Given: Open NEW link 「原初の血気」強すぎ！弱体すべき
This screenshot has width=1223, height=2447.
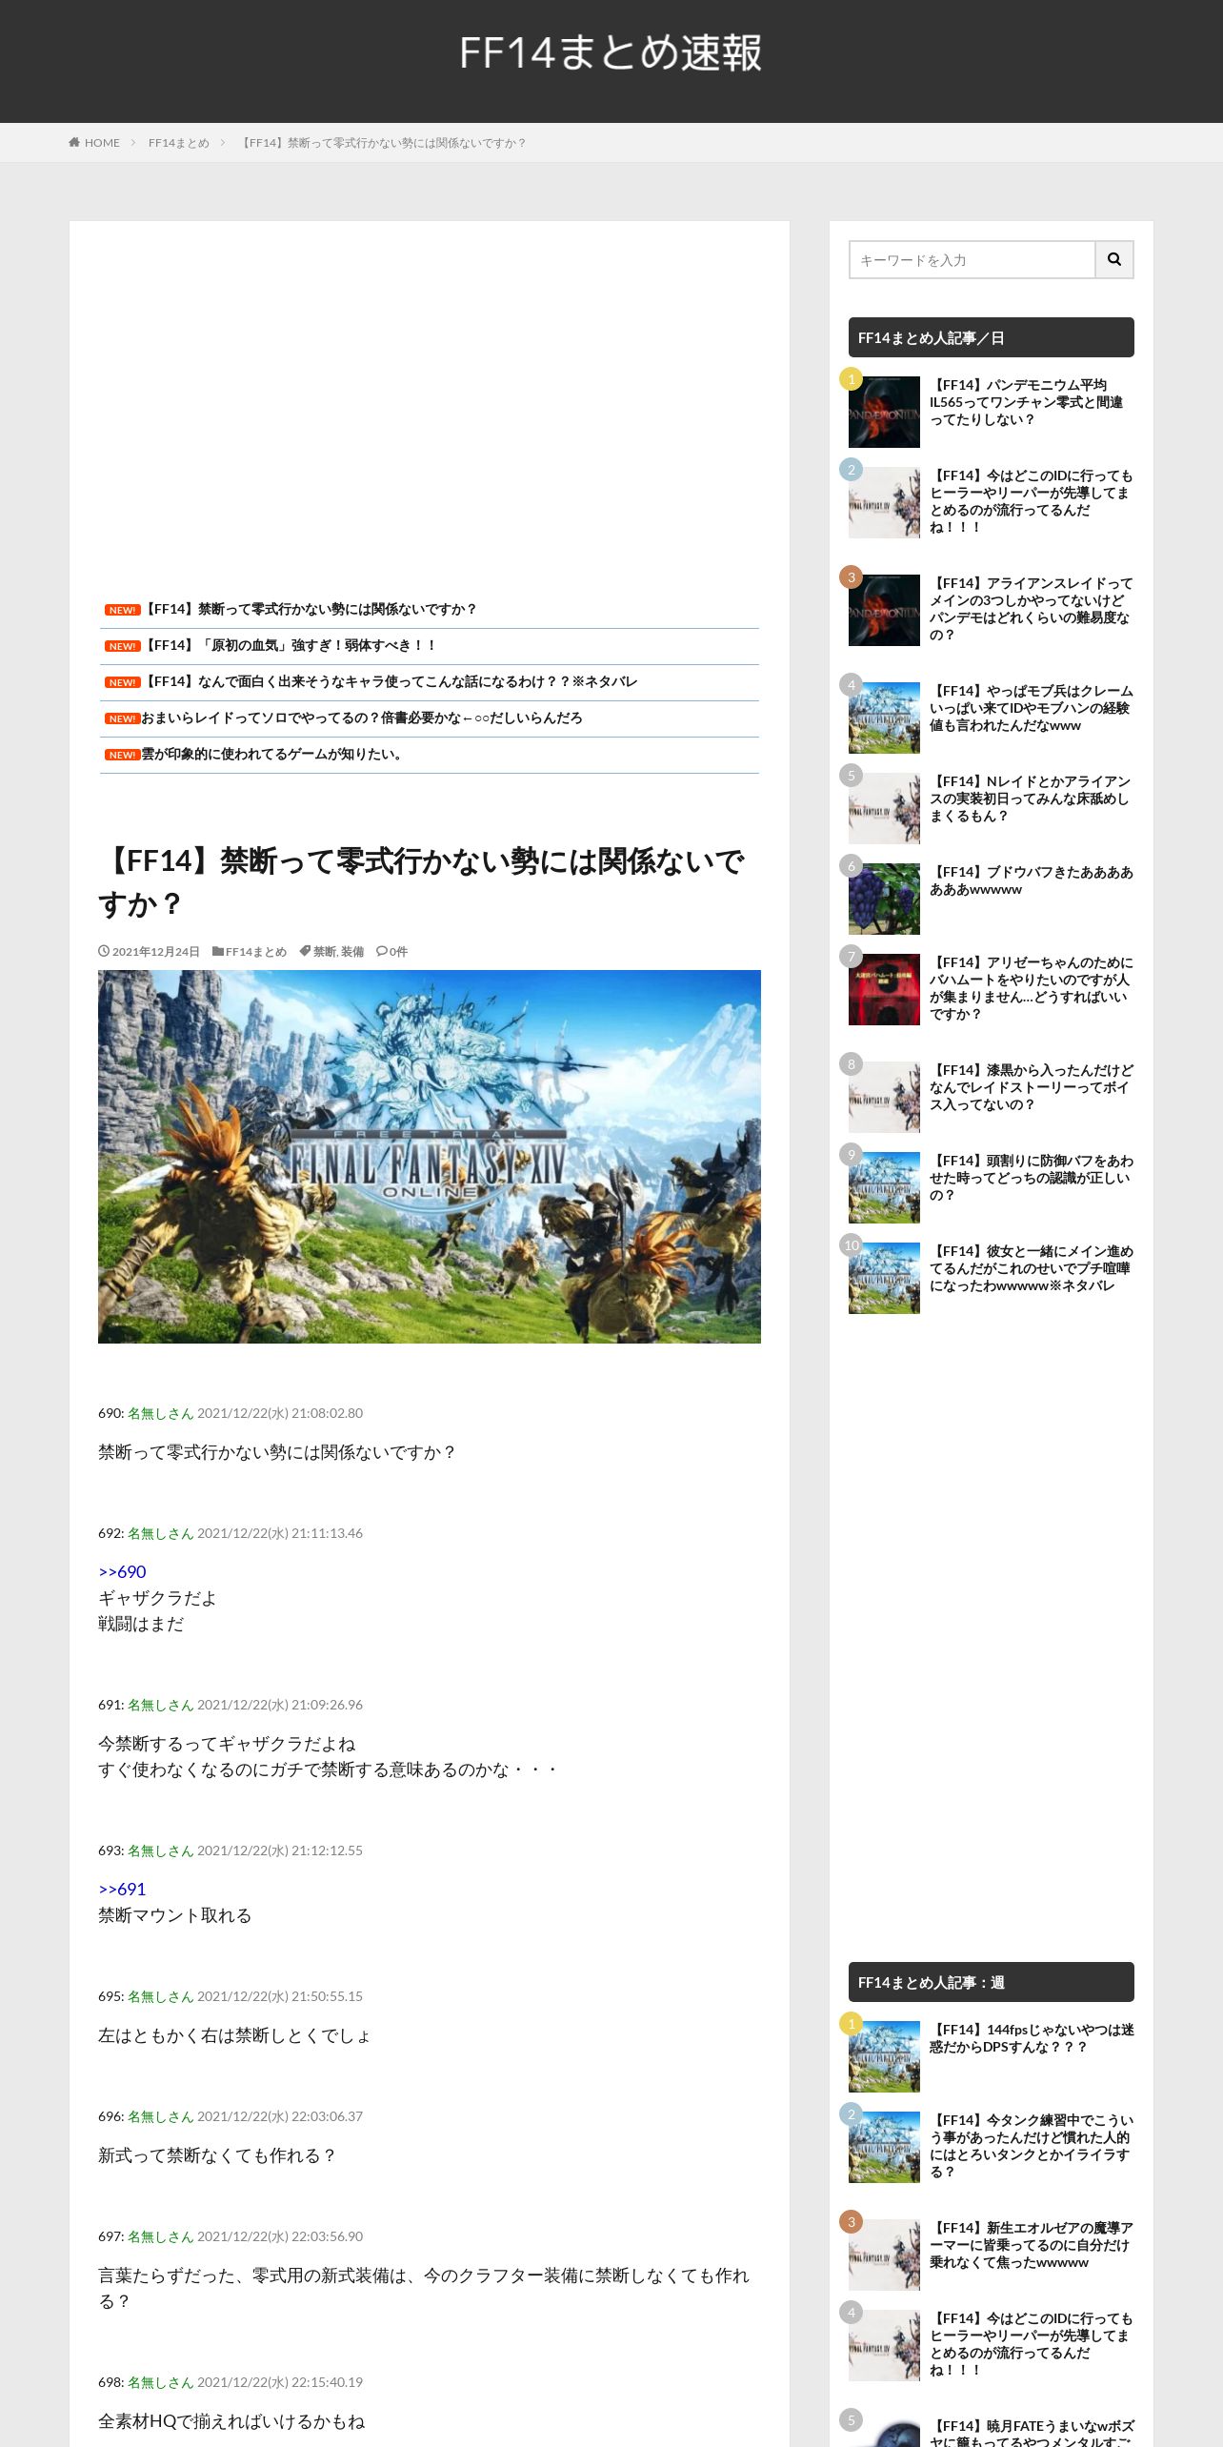Looking at the screenshot, I should coord(291,646).
